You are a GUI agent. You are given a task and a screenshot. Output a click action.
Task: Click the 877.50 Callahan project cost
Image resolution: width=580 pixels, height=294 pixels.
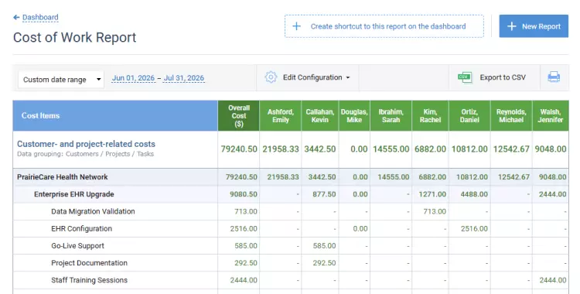point(324,194)
